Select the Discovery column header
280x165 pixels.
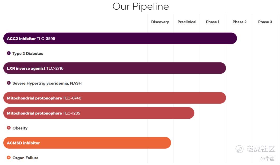click(160, 22)
